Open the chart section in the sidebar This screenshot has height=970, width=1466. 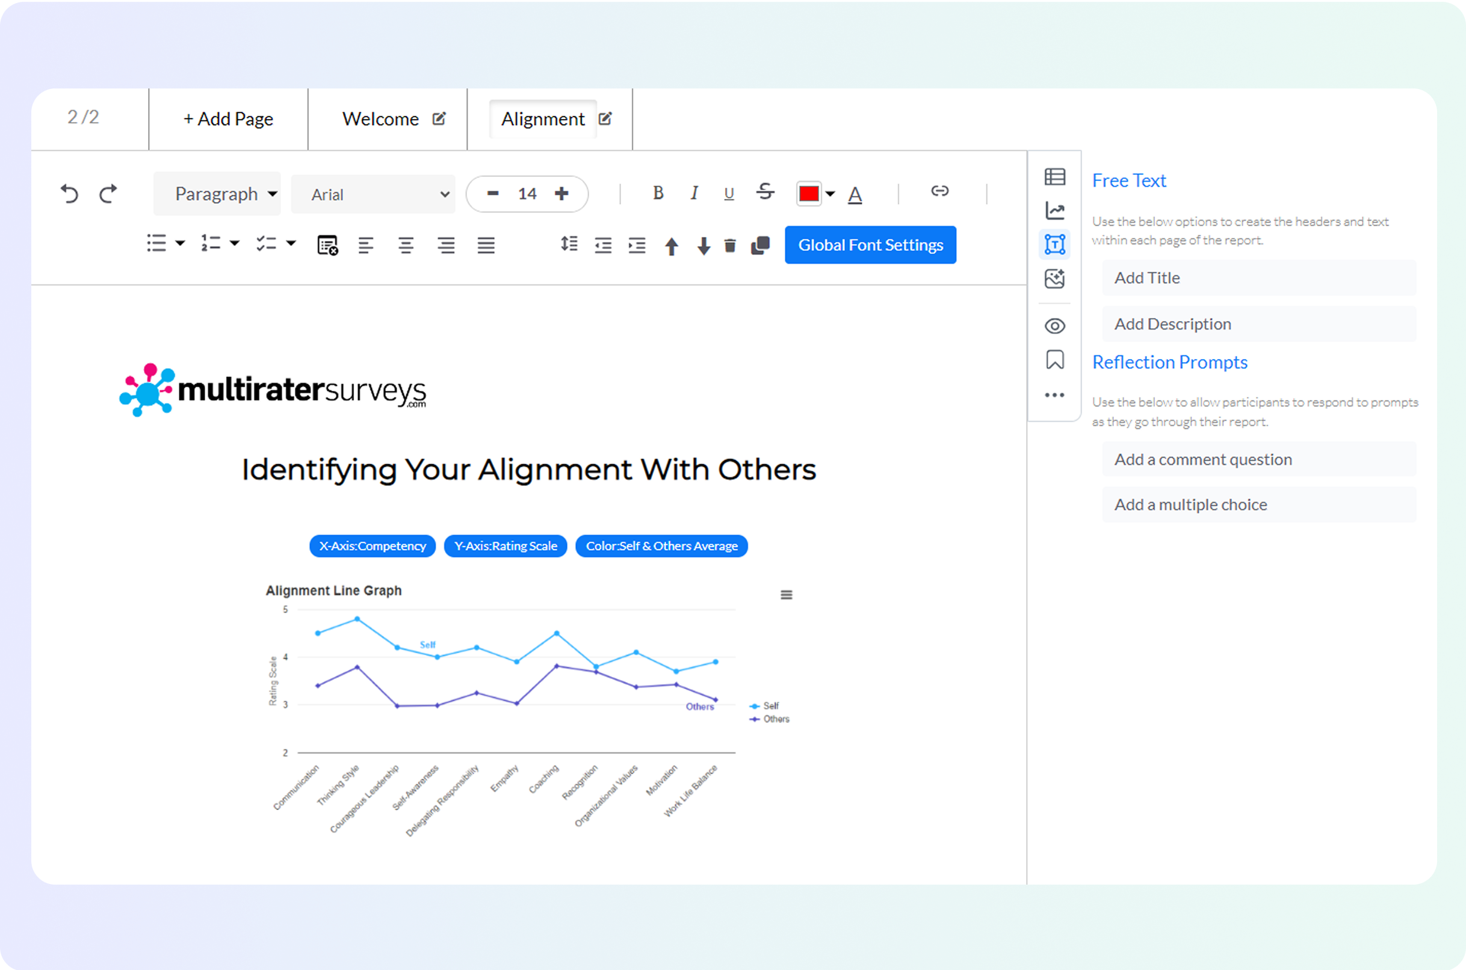(1054, 211)
